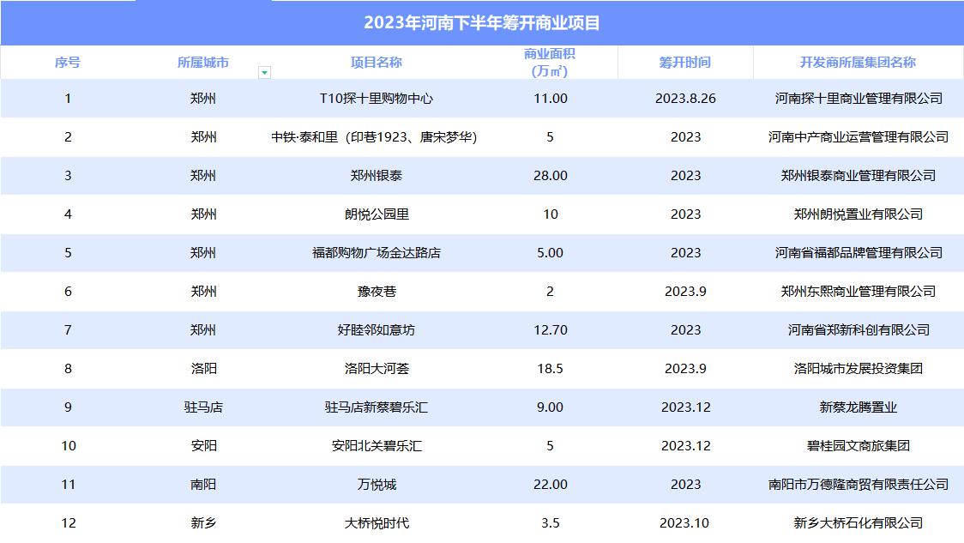Select developer 郑州东熙商业管理有限公司
This screenshot has height=543, width=964.
[x=859, y=292]
